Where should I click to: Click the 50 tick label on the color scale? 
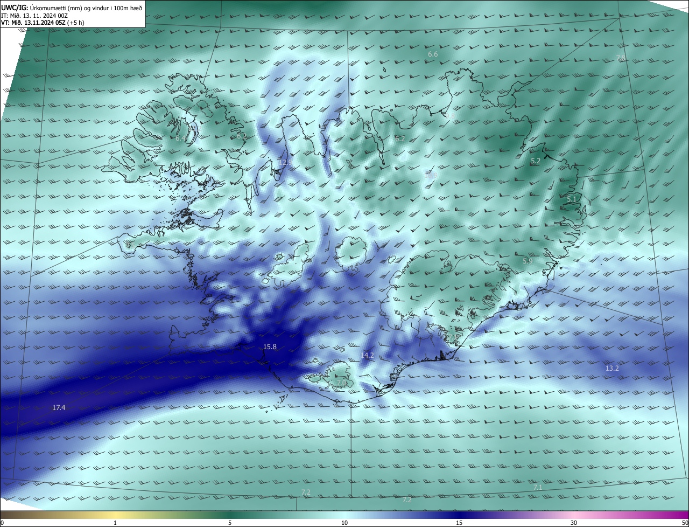[685, 523]
